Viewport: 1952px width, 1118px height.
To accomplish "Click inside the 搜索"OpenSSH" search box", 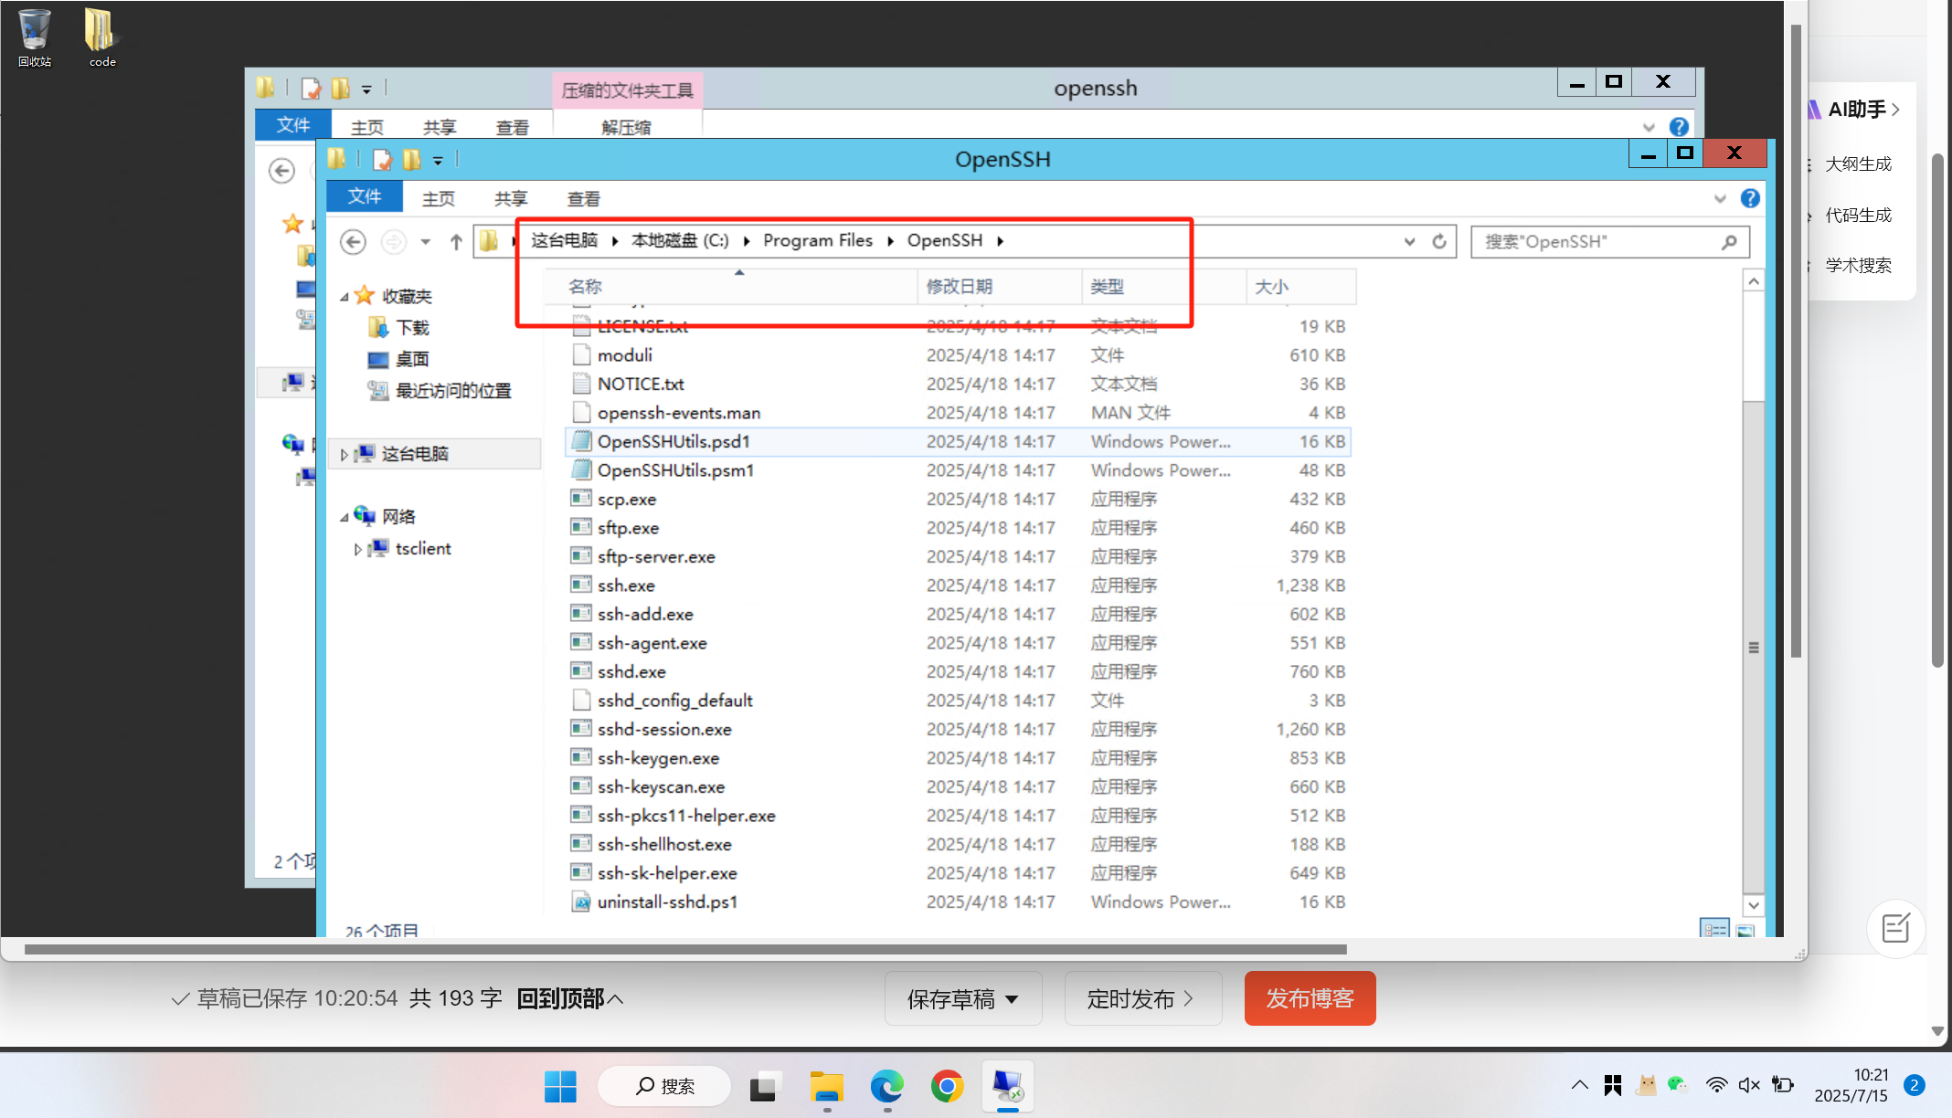I will point(1599,241).
